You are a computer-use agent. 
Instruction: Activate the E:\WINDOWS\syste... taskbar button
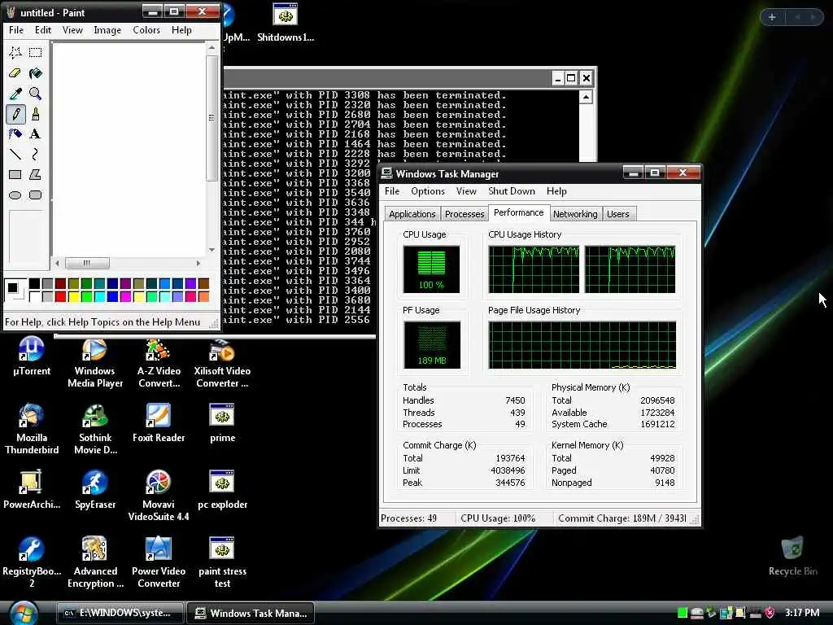[120, 614]
